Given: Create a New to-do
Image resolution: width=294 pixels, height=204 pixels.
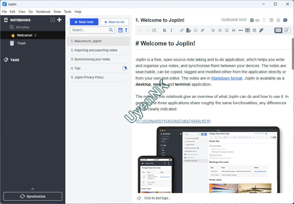Looking at the screenshot, I should [114, 22].
